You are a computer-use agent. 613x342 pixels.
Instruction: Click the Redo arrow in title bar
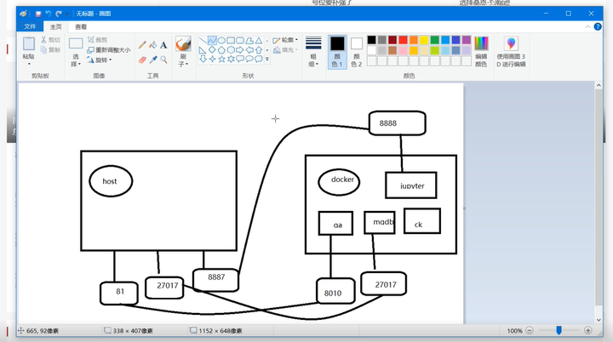[x=59, y=14]
